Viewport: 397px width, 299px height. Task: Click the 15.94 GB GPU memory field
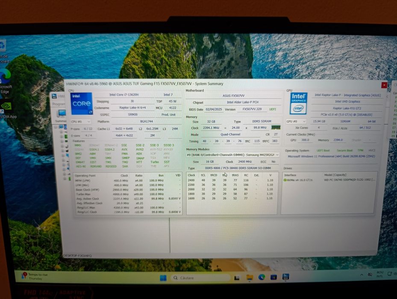(319, 121)
